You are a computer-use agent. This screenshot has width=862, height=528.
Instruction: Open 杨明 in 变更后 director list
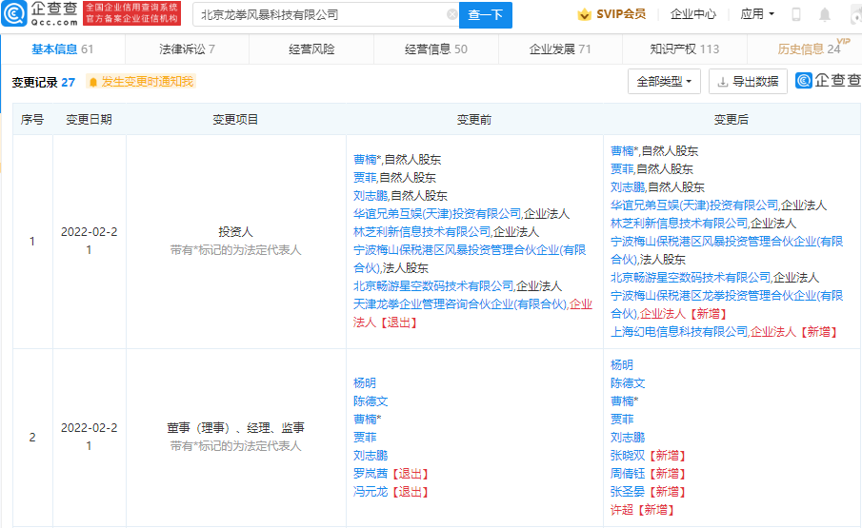click(622, 365)
